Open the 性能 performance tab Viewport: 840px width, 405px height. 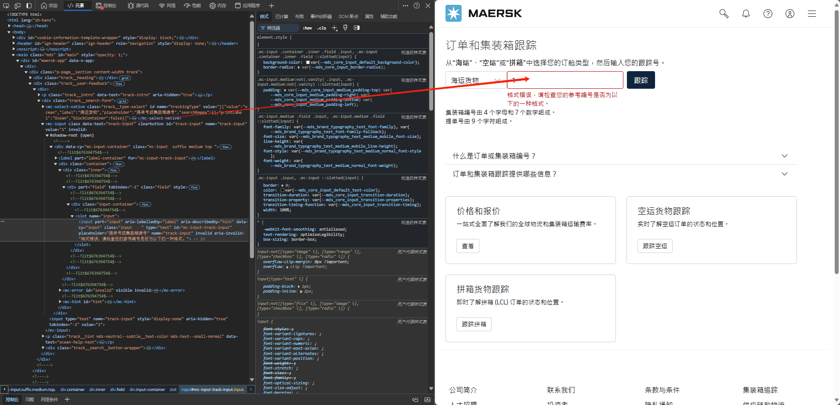click(192, 6)
